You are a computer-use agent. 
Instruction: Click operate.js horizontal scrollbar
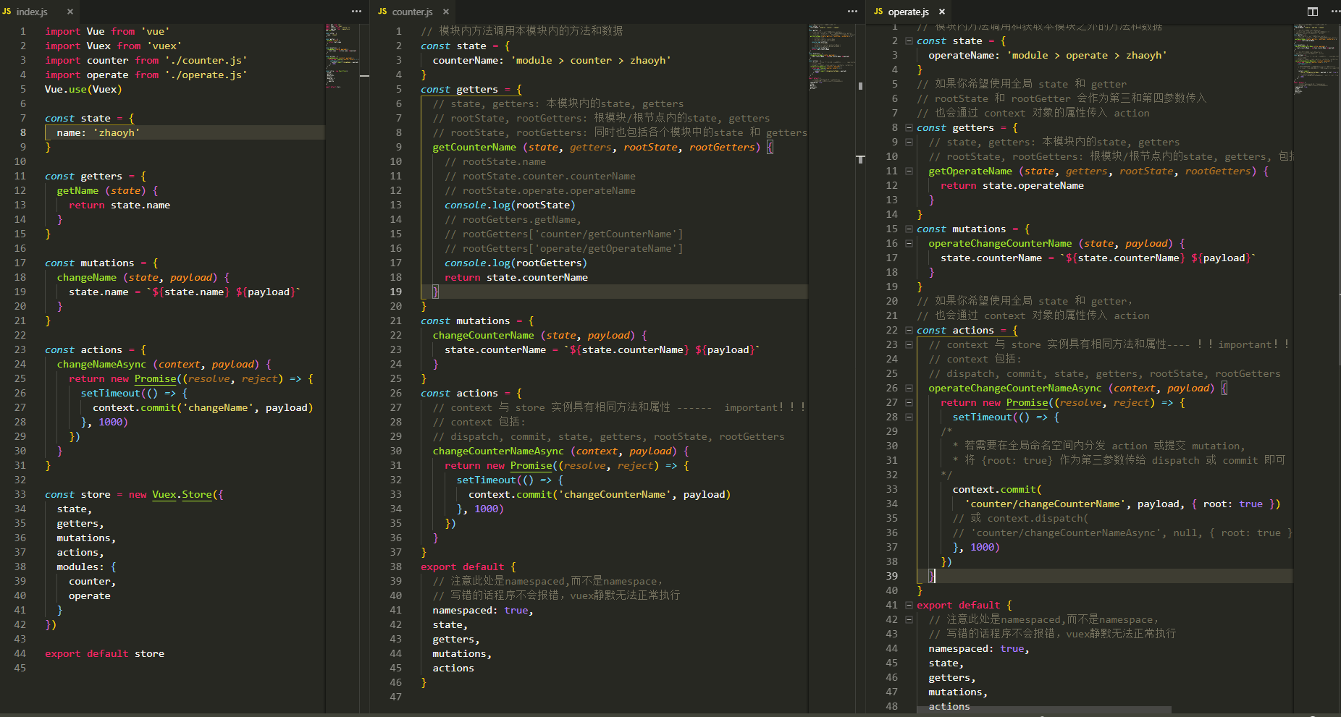tap(1043, 709)
